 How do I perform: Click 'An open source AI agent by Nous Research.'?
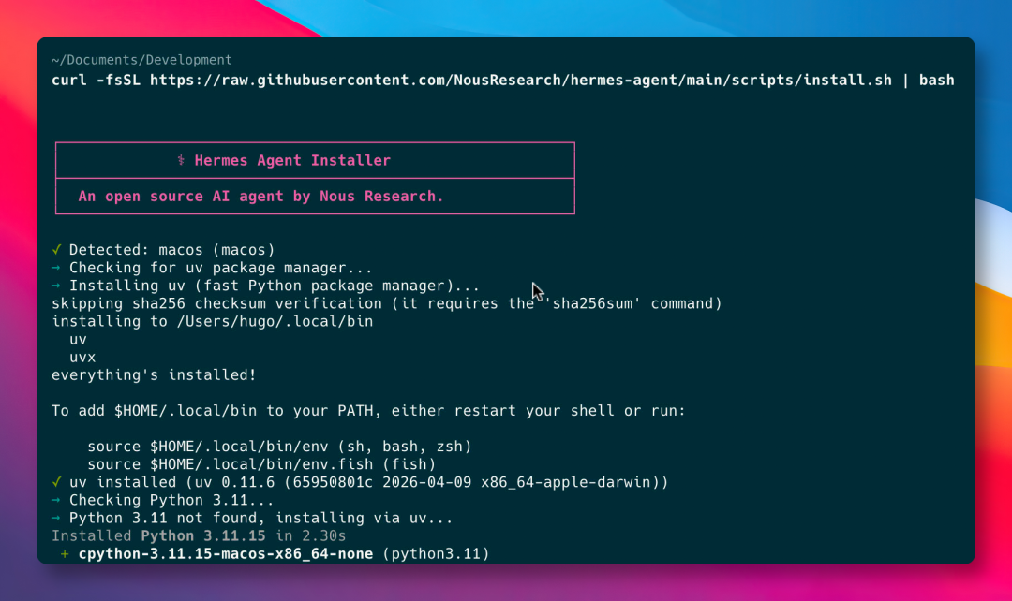point(260,196)
